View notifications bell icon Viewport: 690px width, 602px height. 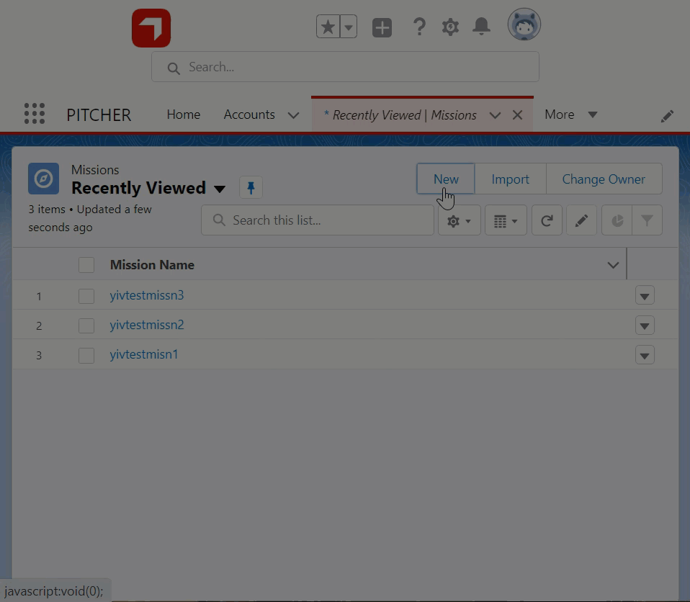coord(481,27)
